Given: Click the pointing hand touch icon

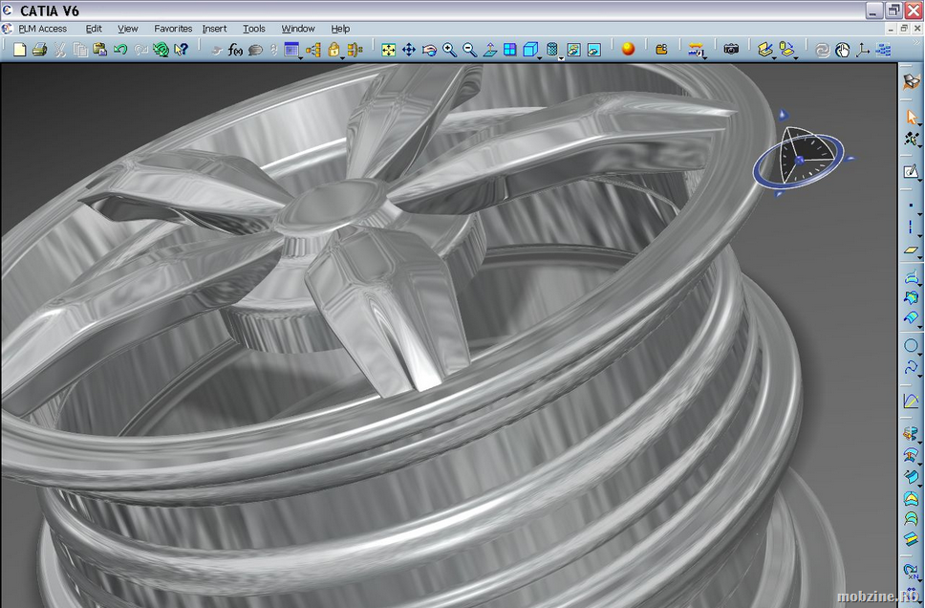Looking at the screenshot, I should [843, 50].
